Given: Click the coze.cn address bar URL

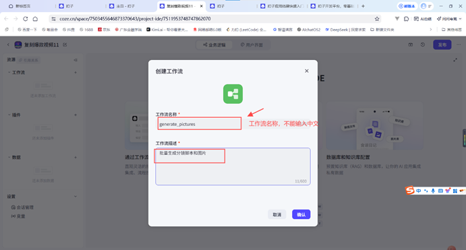Looking at the screenshot, I should point(135,19).
